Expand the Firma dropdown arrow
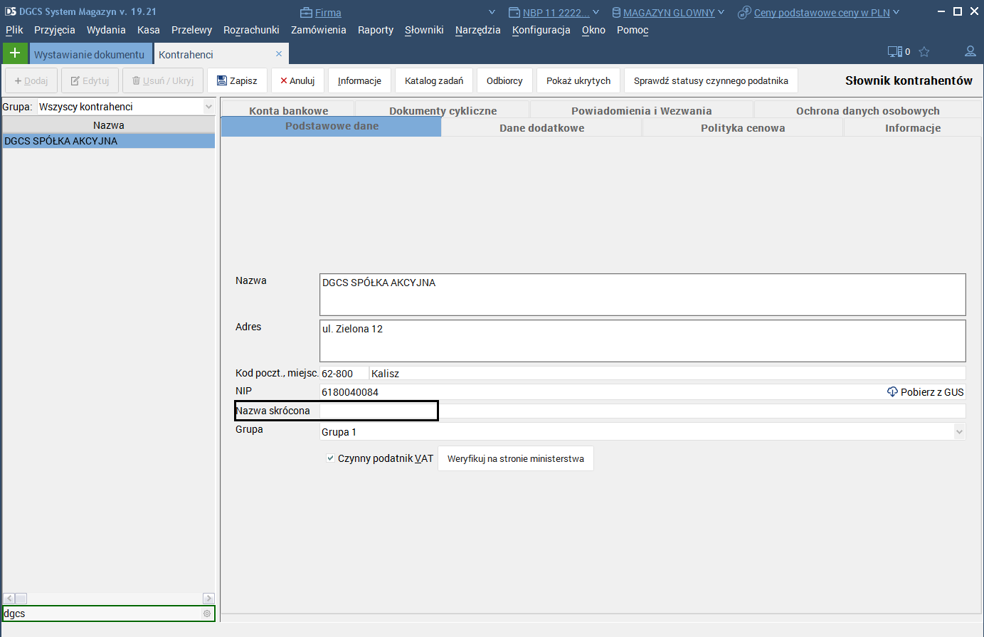Screen dimensions: 984x637 pyautogui.click(x=492, y=12)
